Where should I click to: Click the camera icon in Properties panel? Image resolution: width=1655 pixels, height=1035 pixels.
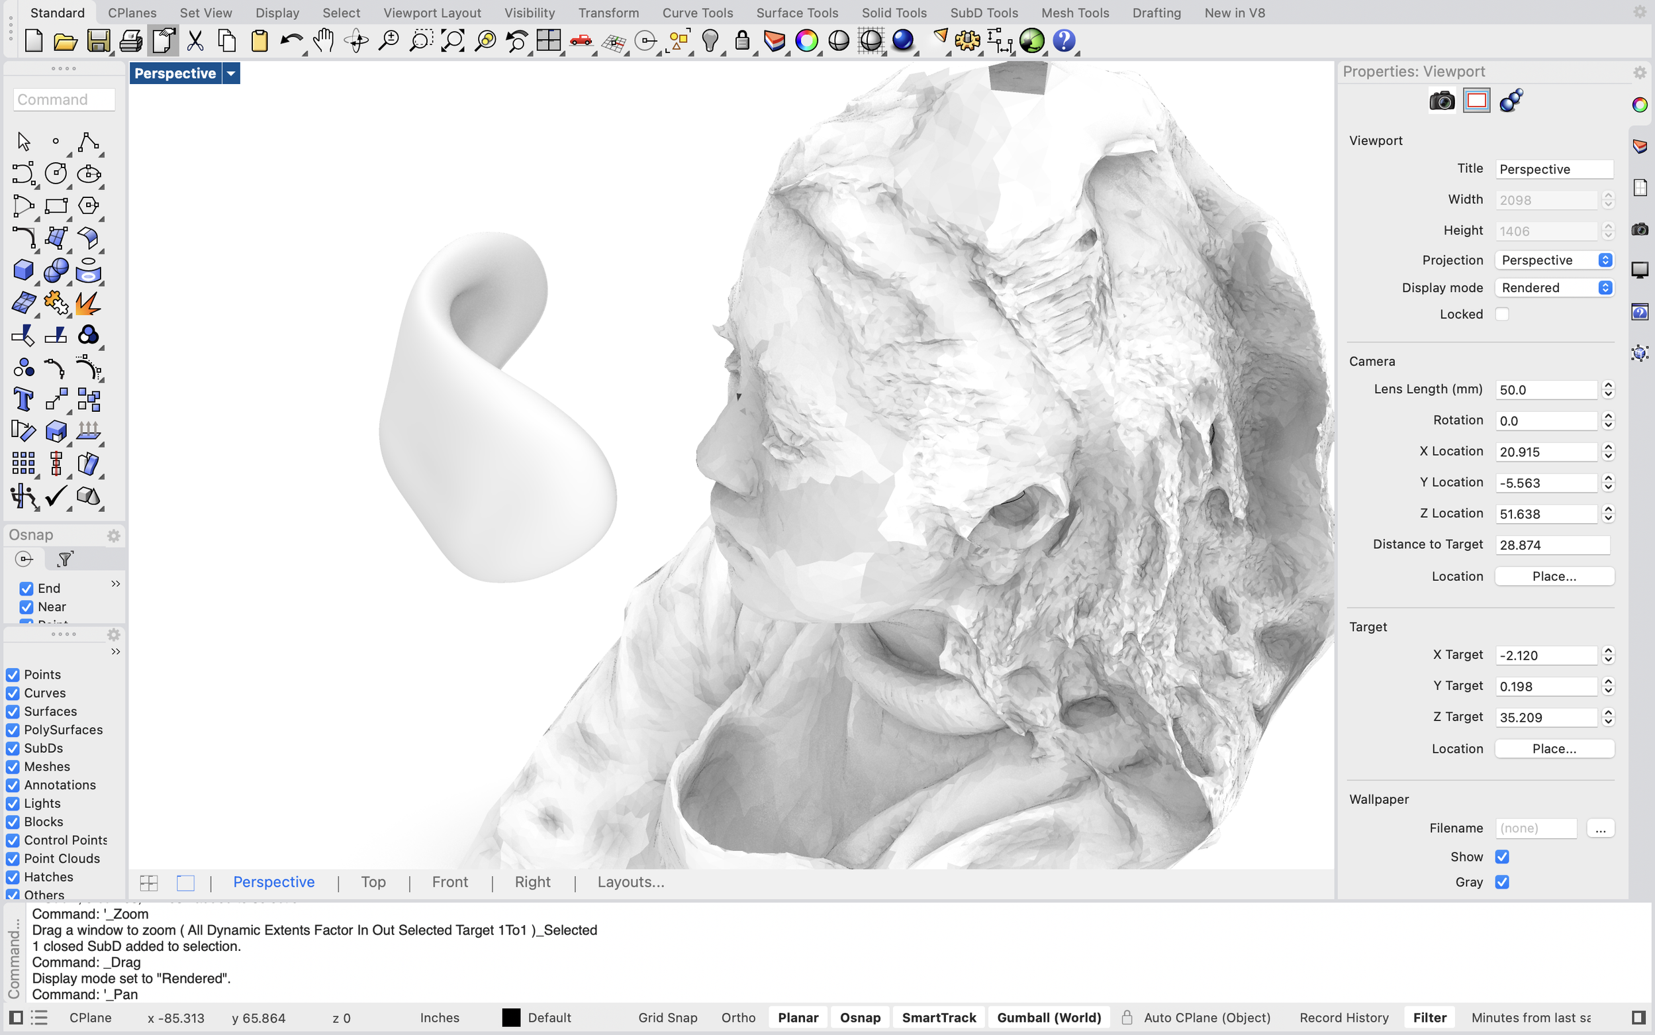[1442, 101]
